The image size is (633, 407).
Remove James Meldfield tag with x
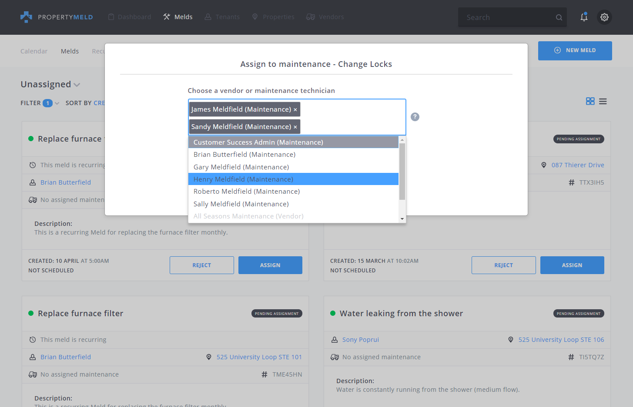point(295,109)
